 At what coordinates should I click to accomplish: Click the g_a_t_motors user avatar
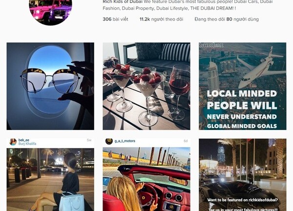[x=109, y=141]
